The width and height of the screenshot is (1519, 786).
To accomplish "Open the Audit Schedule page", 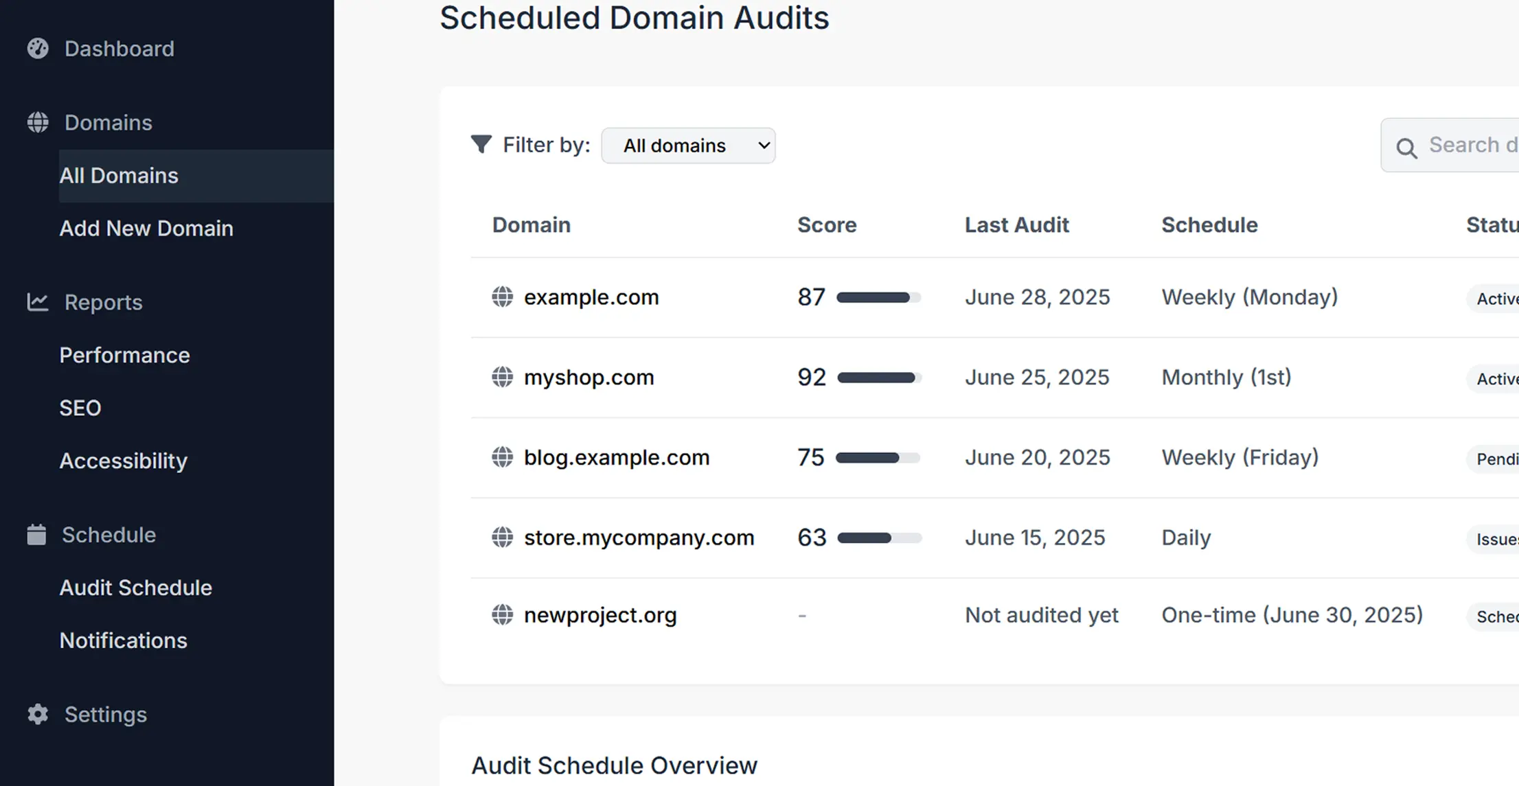I will coord(135,588).
